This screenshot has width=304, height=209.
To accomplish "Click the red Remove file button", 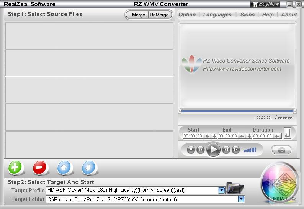I will click(x=39, y=167).
